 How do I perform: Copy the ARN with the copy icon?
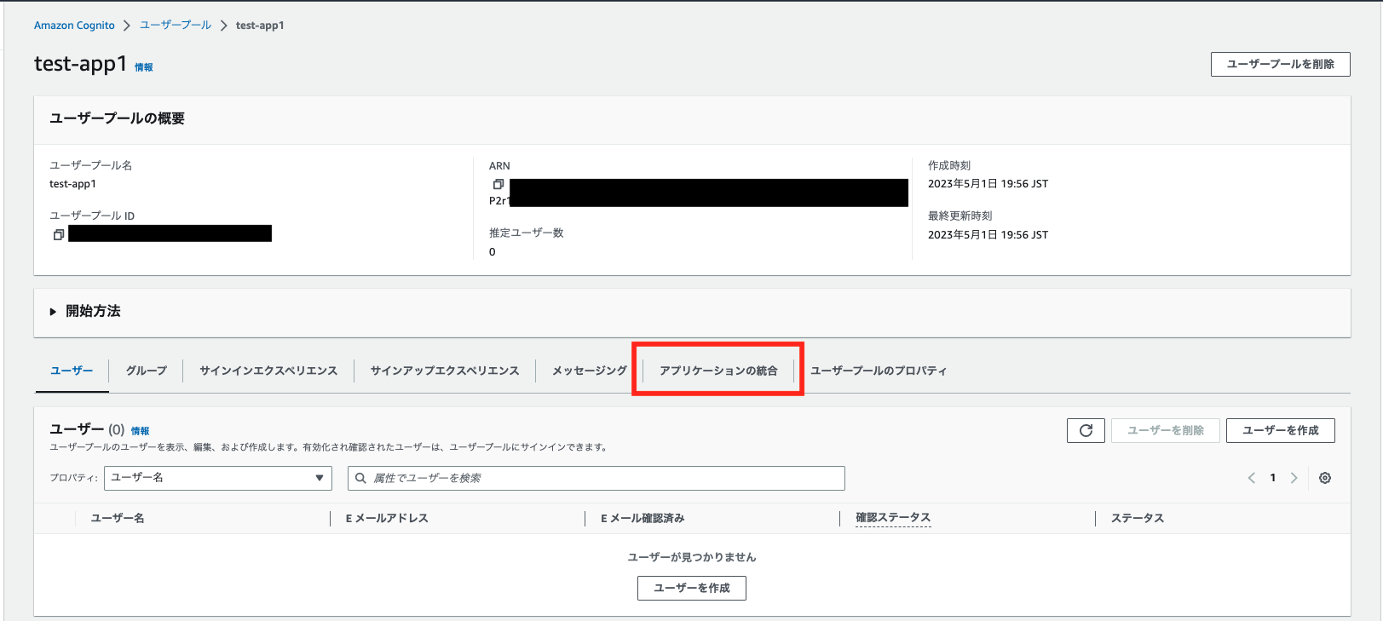(498, 184)
